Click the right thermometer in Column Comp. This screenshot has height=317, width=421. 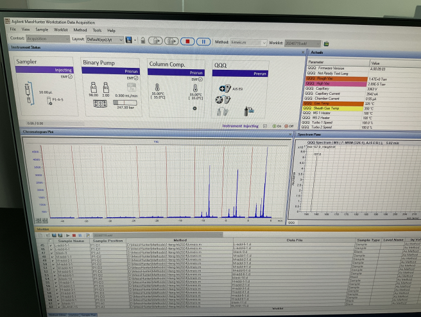[x=195, y=88]
